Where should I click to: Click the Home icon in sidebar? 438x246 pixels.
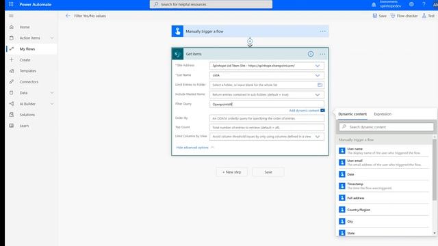pyautogui.click(x=12, y=27)
